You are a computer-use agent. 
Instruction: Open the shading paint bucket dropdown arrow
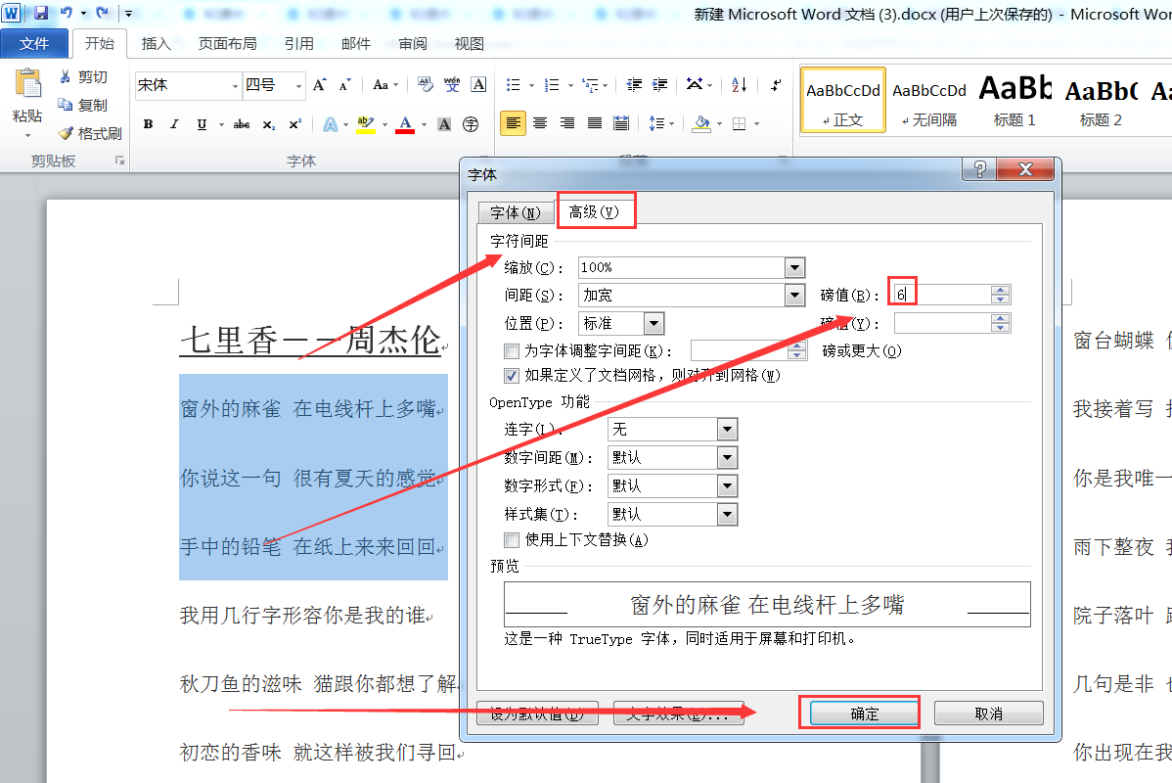click(719, 123)
